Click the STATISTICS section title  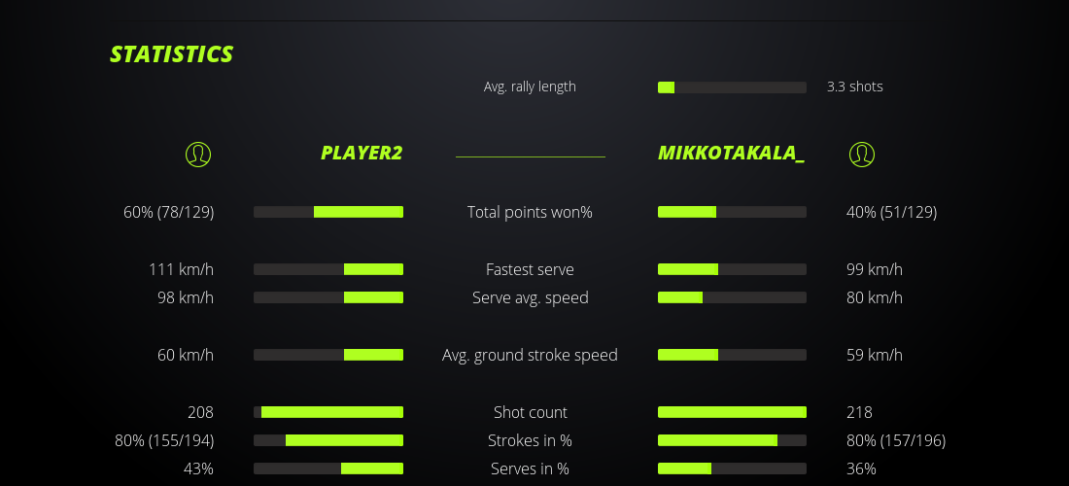(172, 54)
